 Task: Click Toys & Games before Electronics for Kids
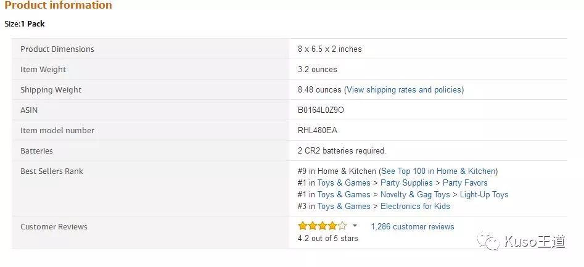point(343,206)
